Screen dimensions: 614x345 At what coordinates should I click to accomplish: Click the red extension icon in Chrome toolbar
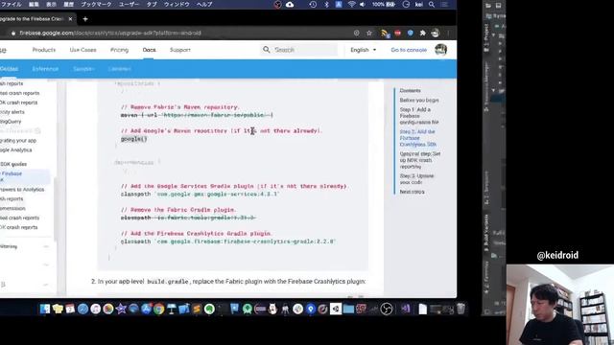(x=398, y=34)
